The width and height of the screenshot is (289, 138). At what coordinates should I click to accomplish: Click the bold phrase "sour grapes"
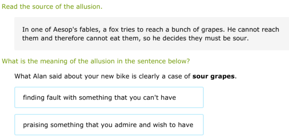point(214,77)
